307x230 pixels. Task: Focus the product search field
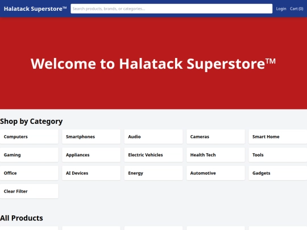click(x=171, y=9)
